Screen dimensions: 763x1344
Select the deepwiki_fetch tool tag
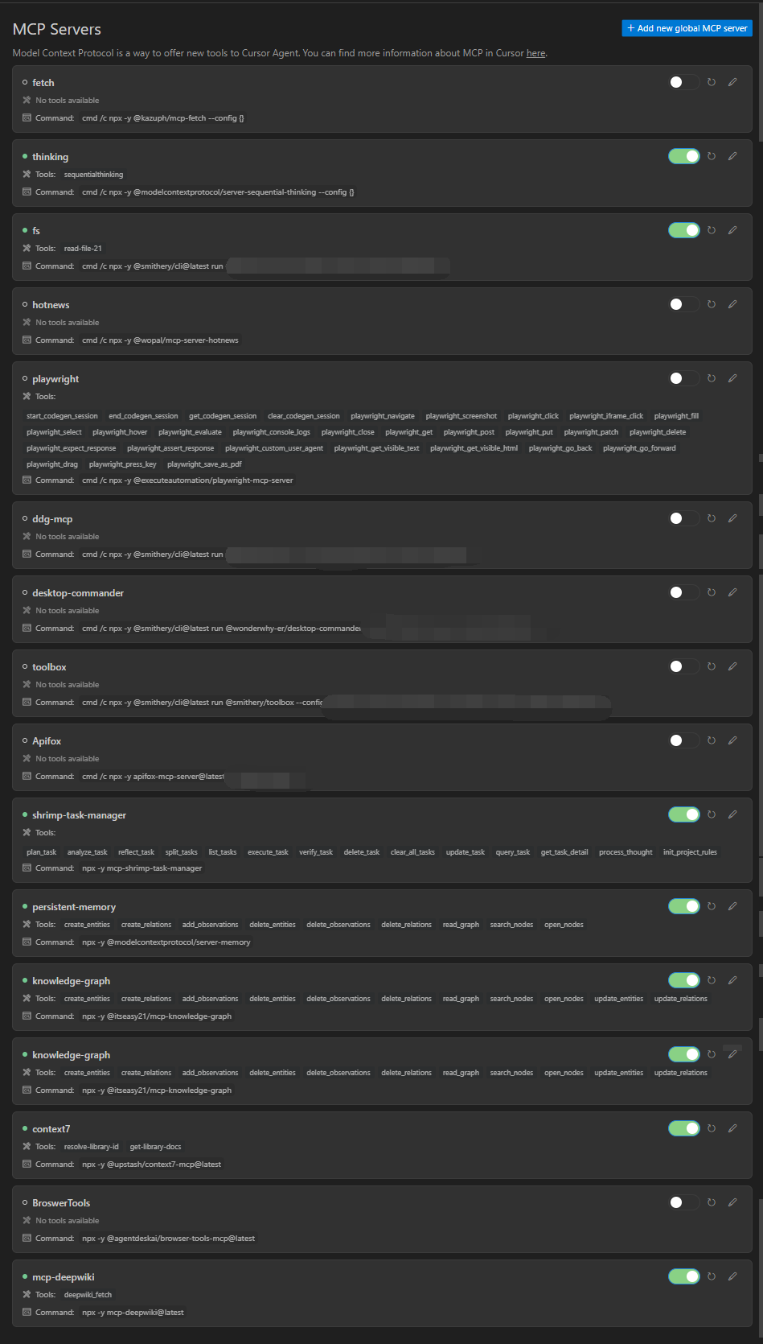pos(88,1295)
